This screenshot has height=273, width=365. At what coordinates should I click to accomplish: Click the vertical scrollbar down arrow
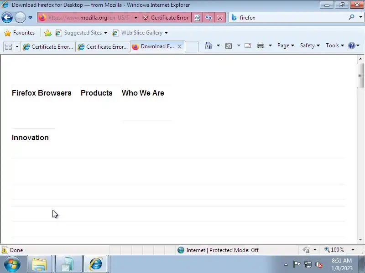[x=360, y=240]
